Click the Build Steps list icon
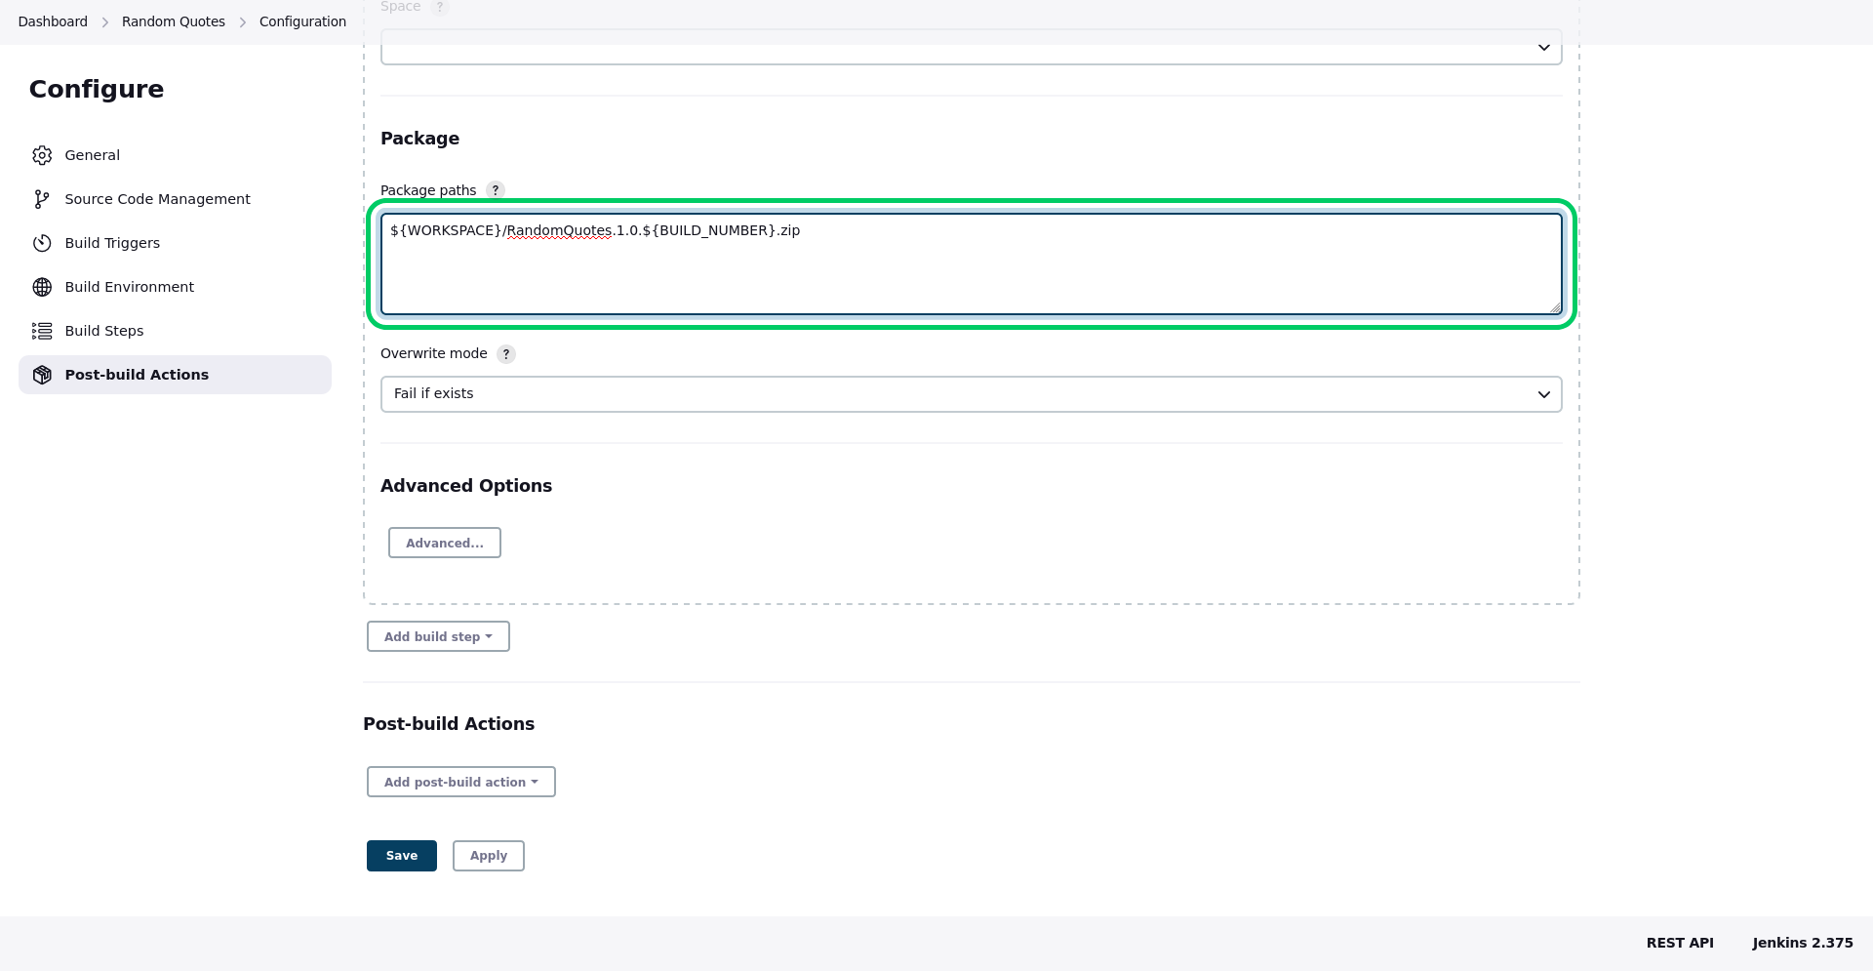This screenshot has height=971, width=1873. pyautogui.click(x=42, y=331)
